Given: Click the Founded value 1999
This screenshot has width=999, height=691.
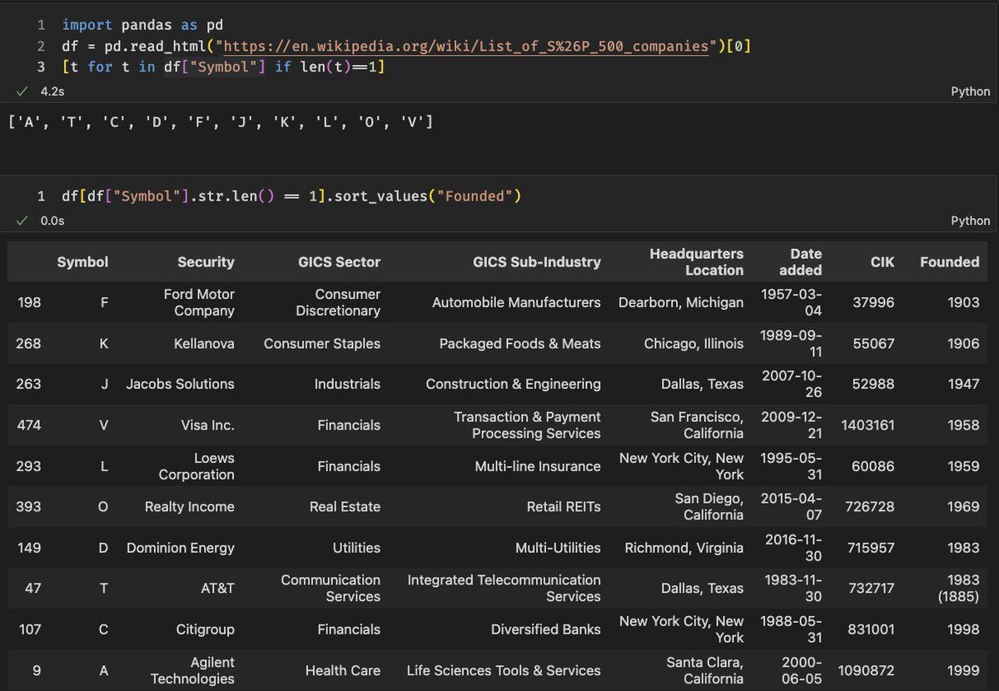Looking at the screenshot, I should (963, 670).
